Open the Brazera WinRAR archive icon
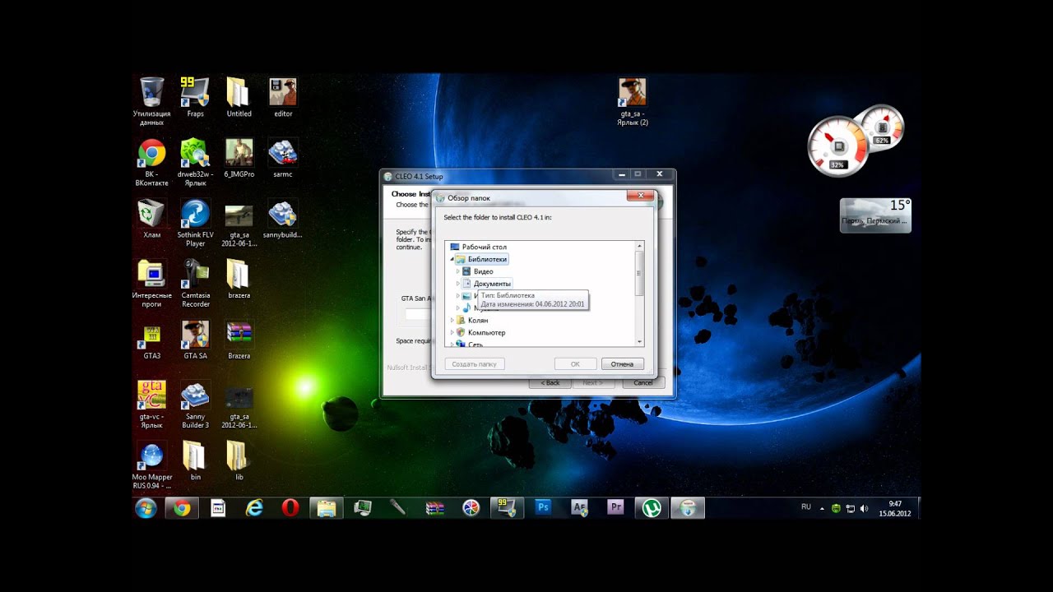 (239, 340)
